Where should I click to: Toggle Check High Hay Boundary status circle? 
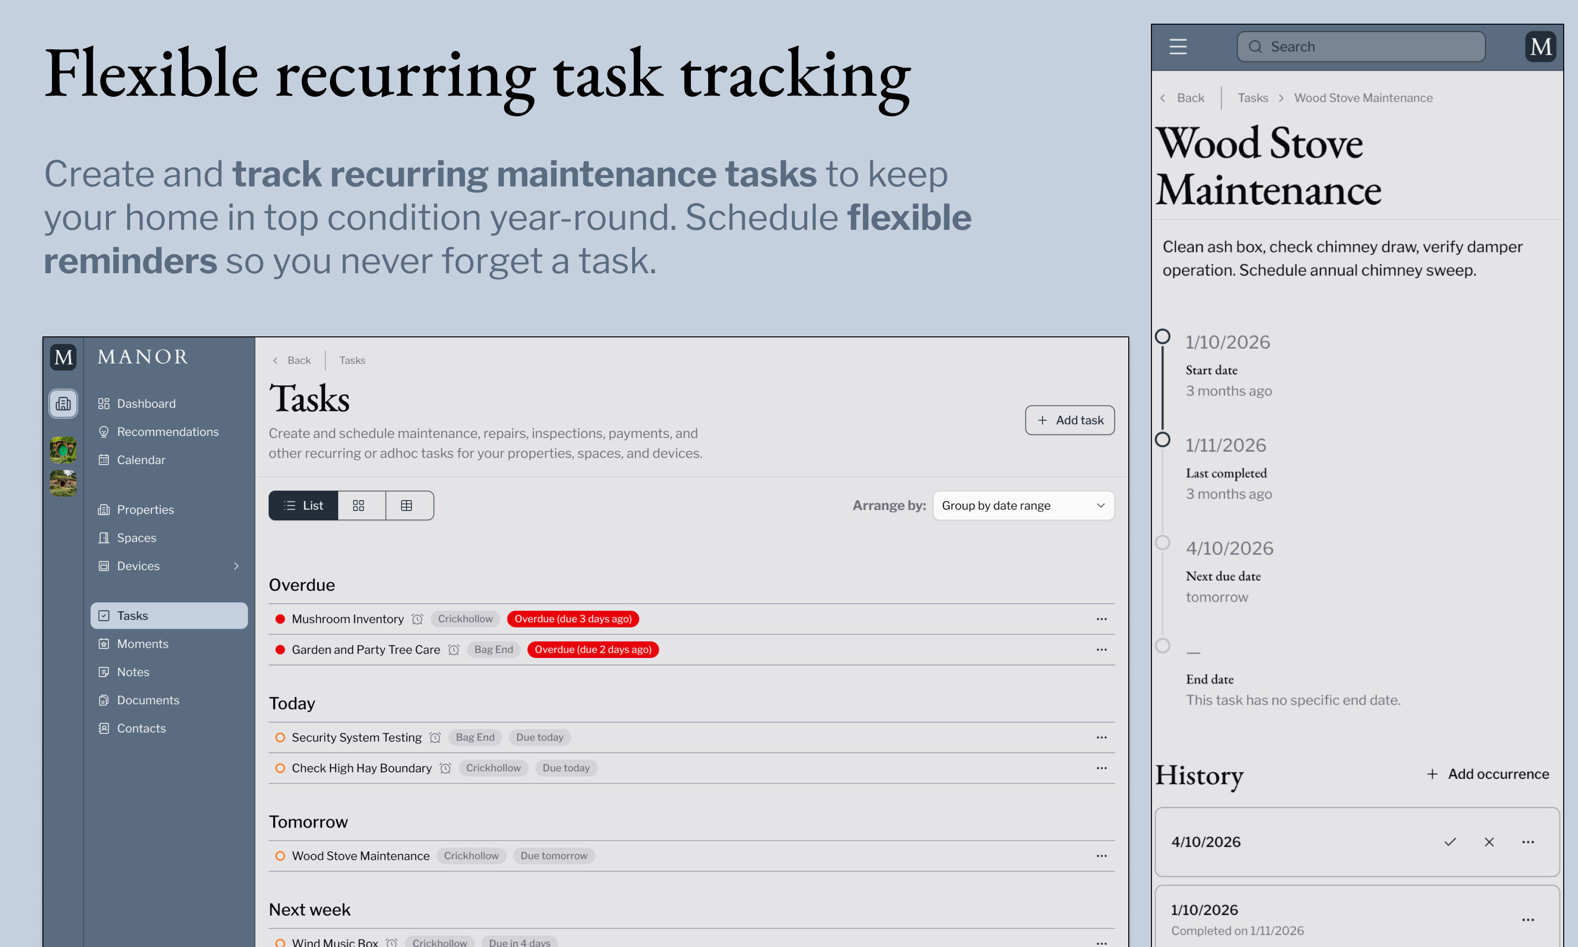coord(280,767)
